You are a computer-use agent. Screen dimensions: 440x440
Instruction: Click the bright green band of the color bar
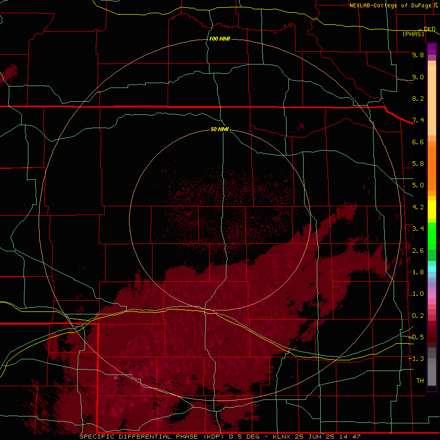tap(432, 236)
